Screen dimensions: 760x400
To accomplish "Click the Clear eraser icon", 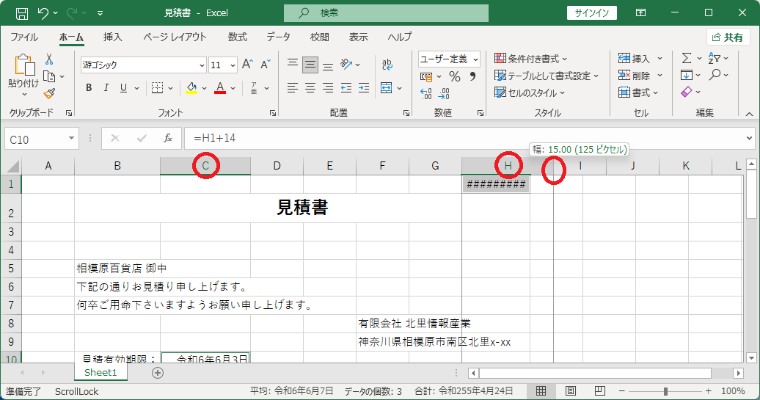I will tap(687, 92).
